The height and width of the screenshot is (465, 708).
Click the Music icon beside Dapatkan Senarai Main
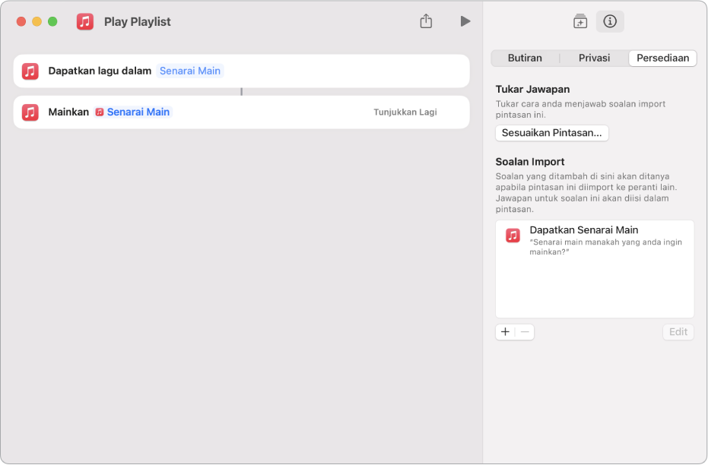click(x=513, y=236)
